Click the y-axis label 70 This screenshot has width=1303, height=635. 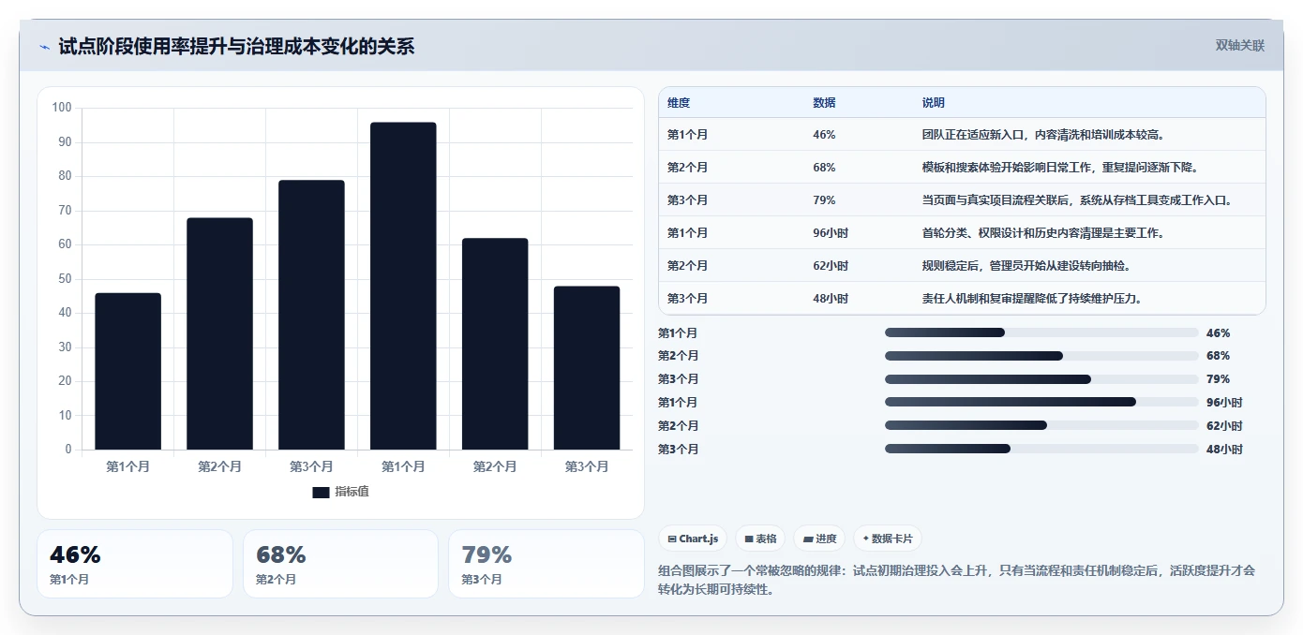(x=66, y=211)
